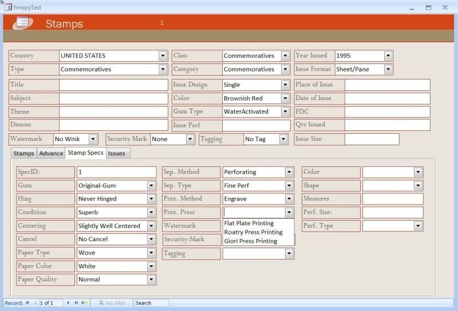The height and width of the screenshot is (311, 458).
Task: Click the Date of Issue field
Action: (388, 98)
